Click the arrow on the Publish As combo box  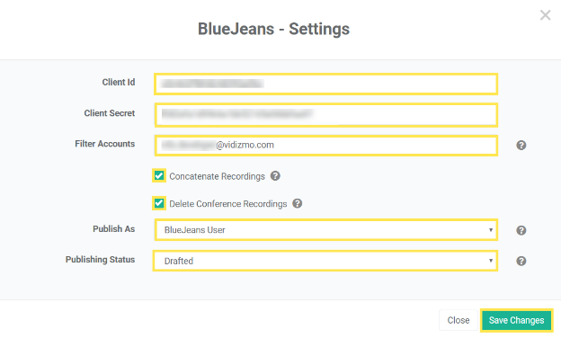[491, 230]
